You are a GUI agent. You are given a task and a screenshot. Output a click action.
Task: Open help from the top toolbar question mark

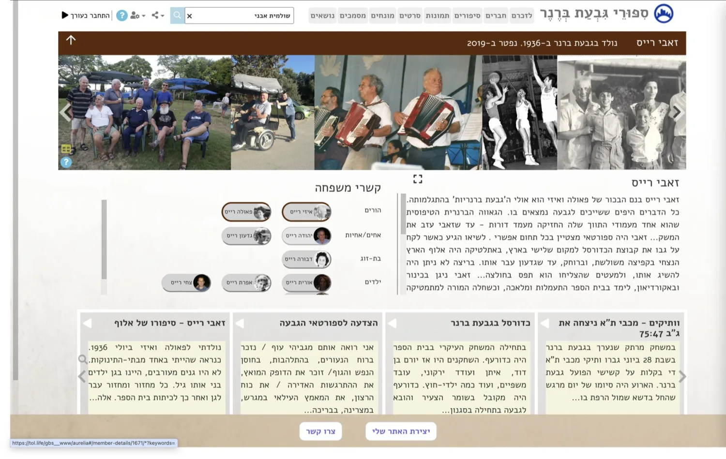coord(122,15)
